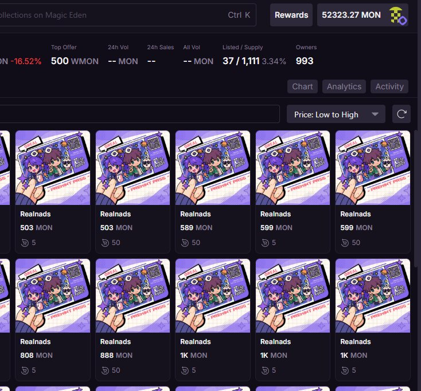Open the Rewards button
Image resolution: width=421 pixels, height=391 pixels.
(x=291, y=15)
